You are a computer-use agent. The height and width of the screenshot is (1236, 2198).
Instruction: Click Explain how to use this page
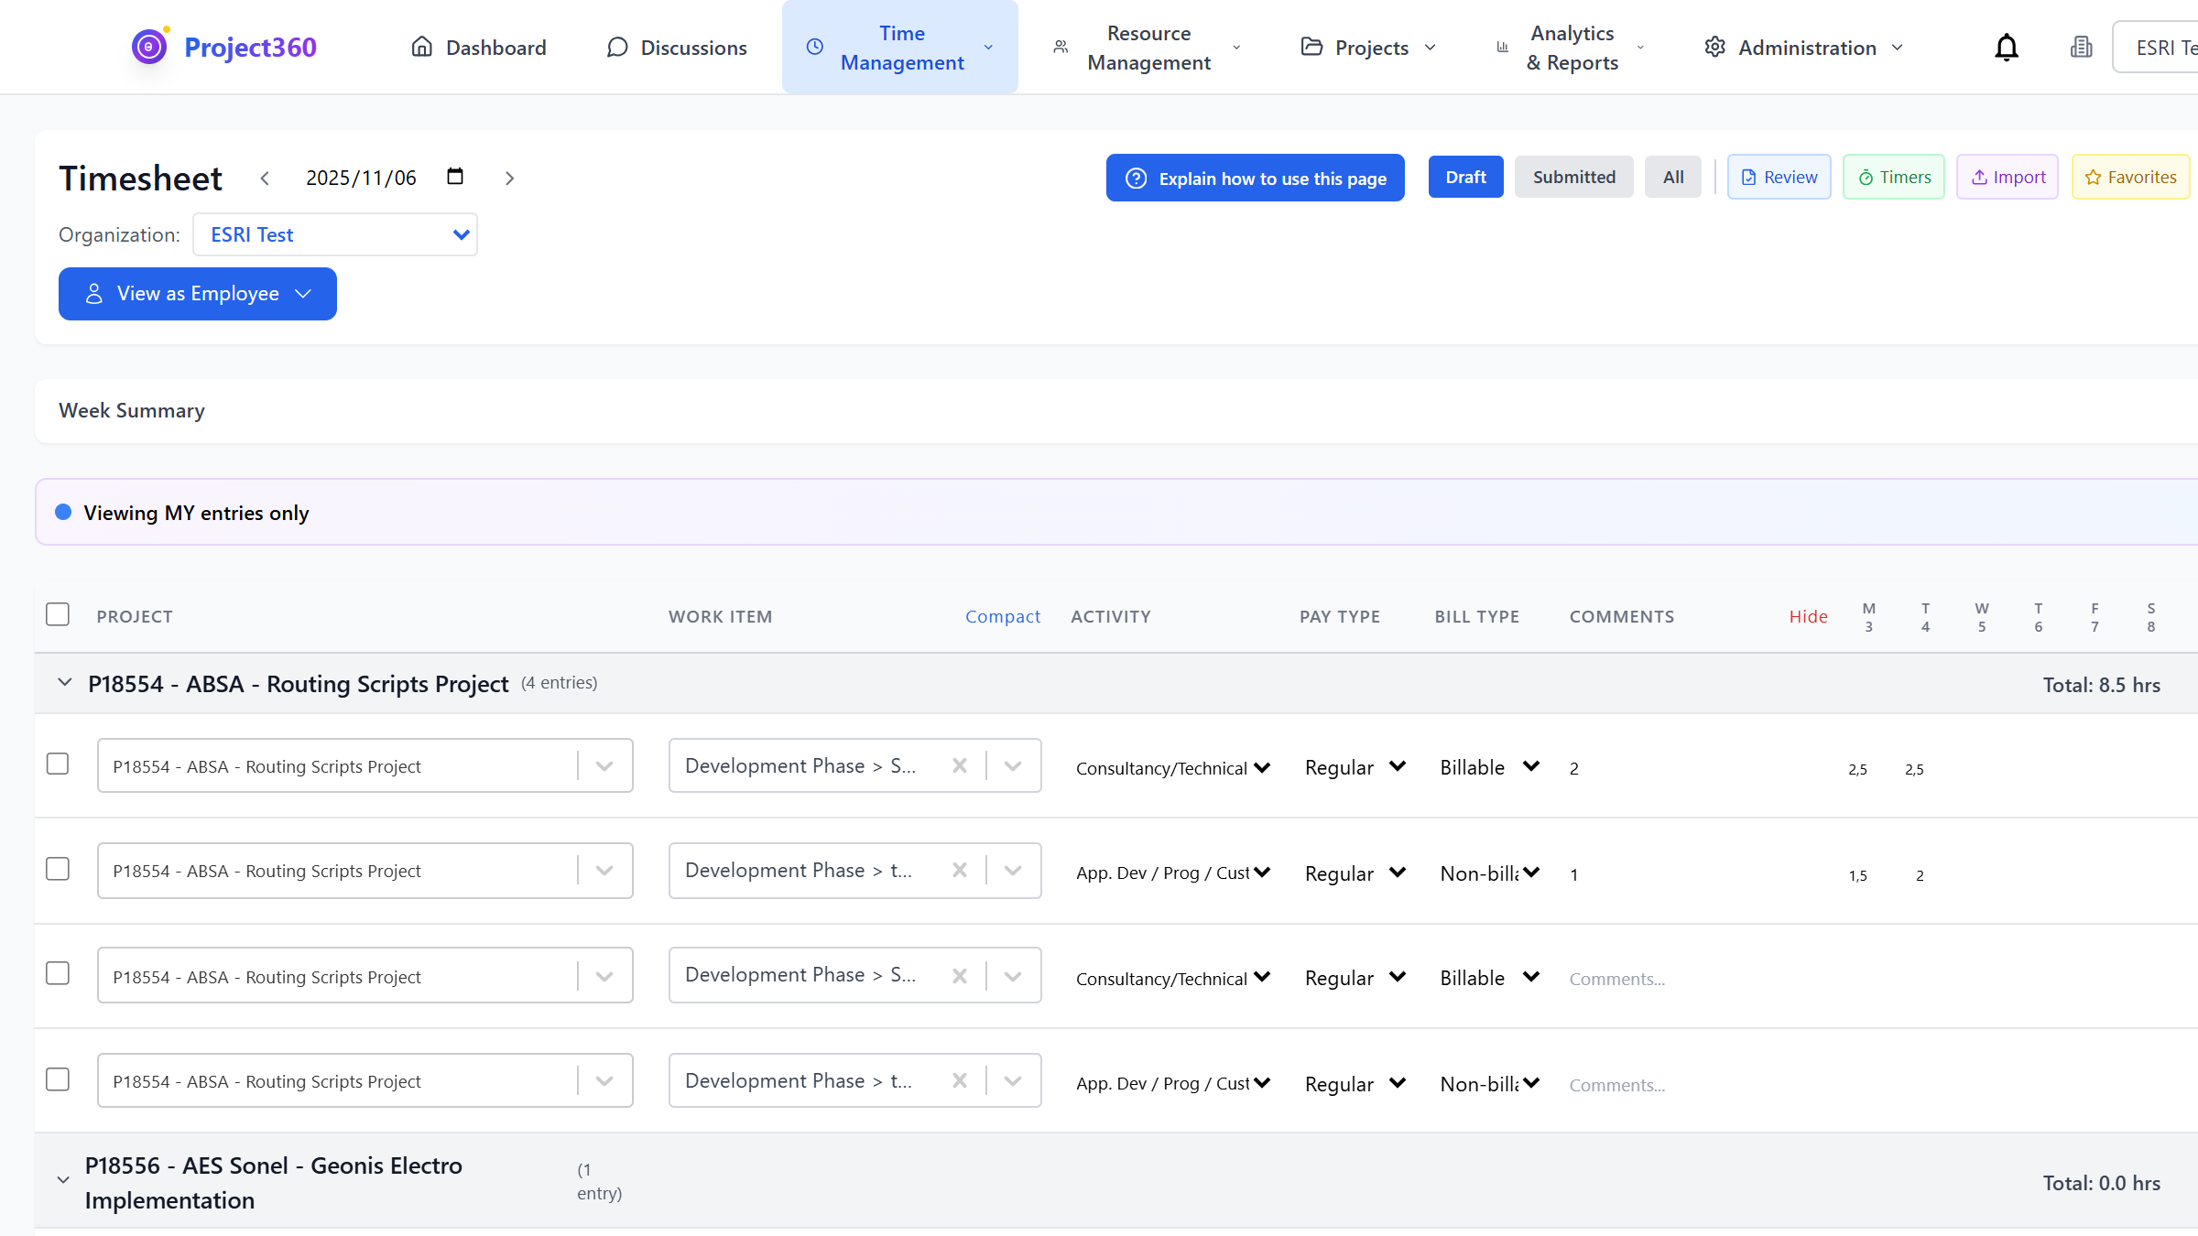(x=1254, y=178)
